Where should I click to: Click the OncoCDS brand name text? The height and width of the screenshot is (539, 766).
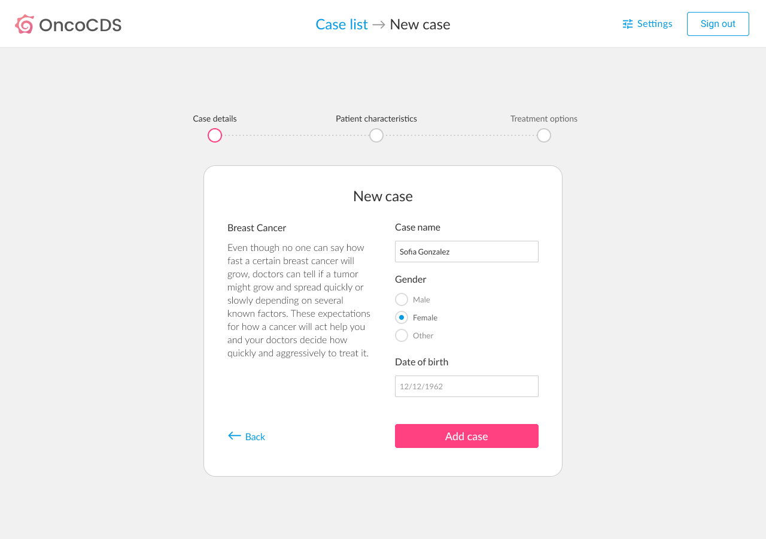coord(80,25)
